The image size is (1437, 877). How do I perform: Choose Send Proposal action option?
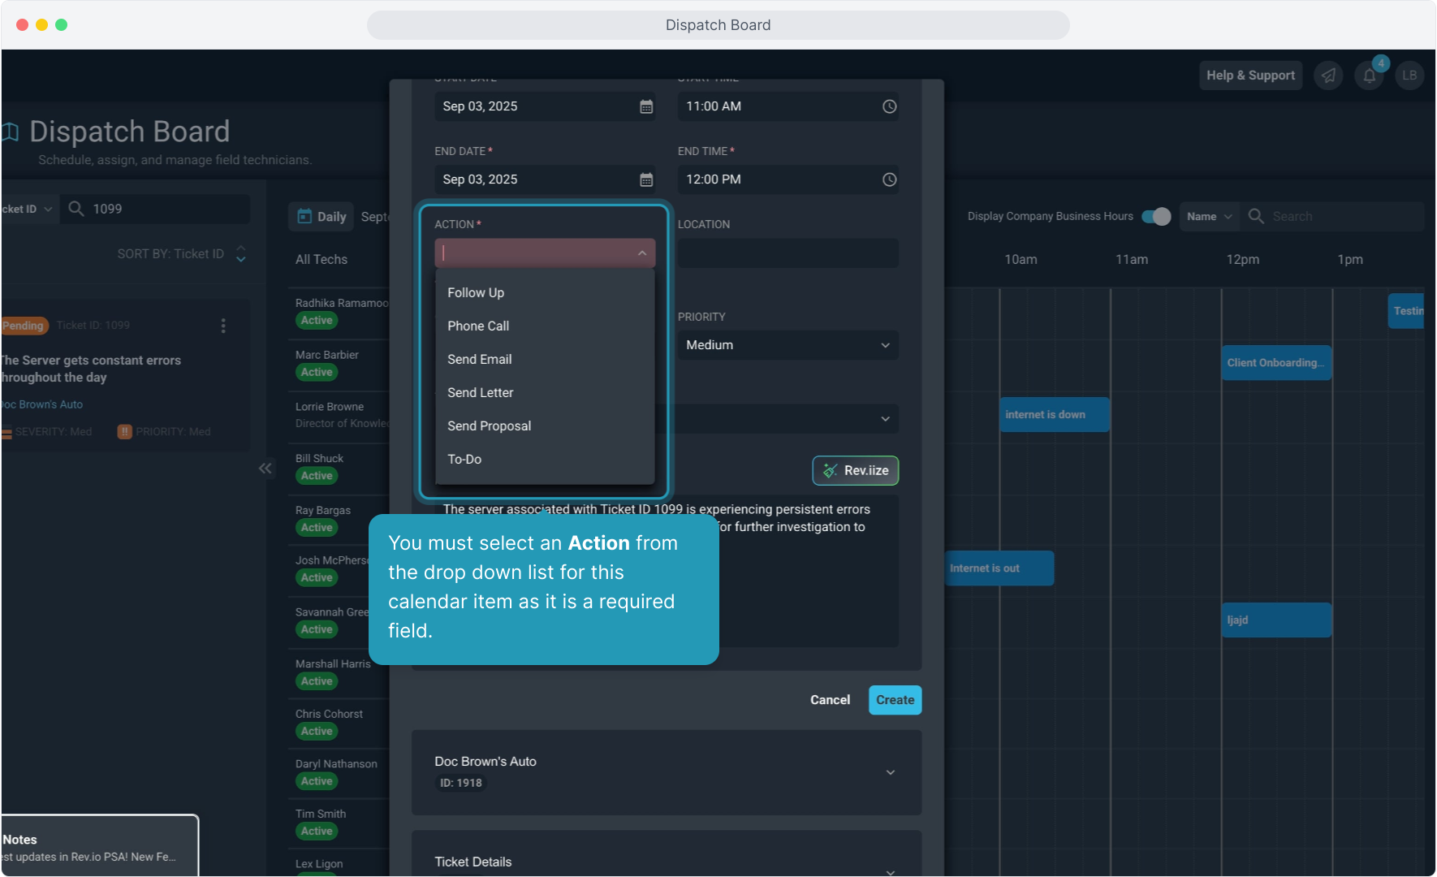pos(489,426)
